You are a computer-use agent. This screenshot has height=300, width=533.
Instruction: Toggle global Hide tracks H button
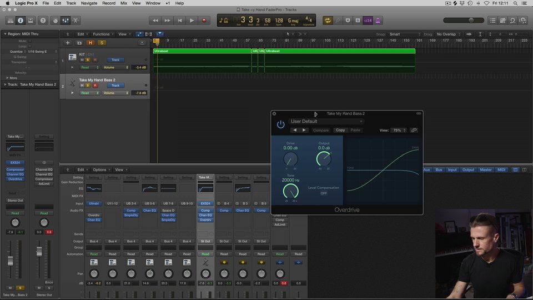90,43
